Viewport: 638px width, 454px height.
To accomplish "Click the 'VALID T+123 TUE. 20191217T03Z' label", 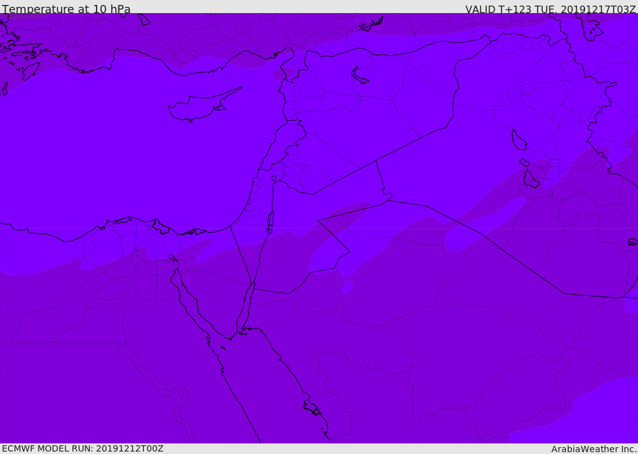I will (551, 9).
